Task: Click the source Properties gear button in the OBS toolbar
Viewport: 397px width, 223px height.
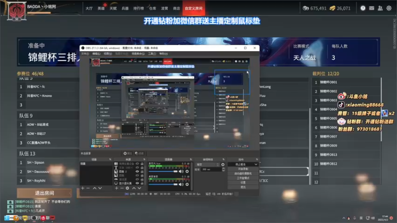Action: click(128, 154)
